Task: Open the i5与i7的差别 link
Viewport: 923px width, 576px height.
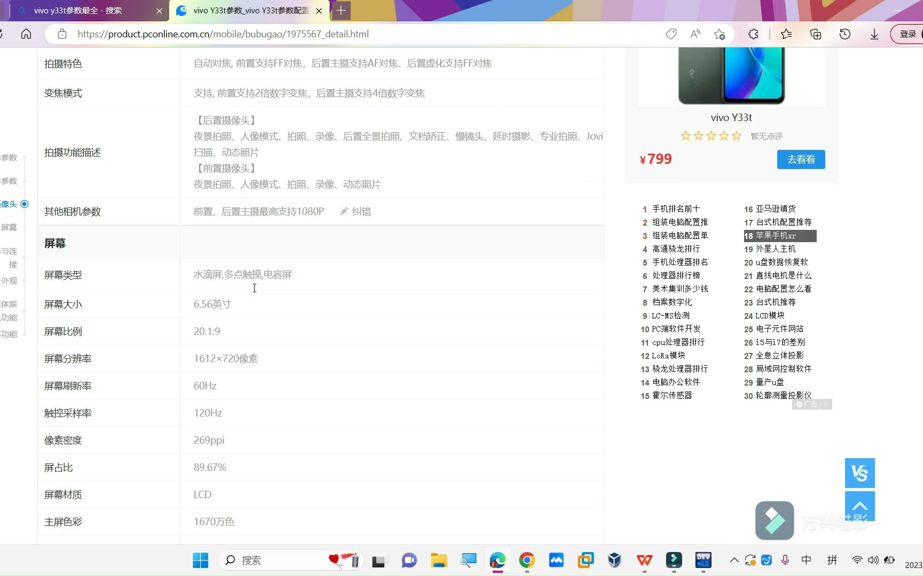Action: pyautogui.click(x=780, y=342)
